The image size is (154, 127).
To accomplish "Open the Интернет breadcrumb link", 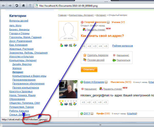I will (101, 15).
